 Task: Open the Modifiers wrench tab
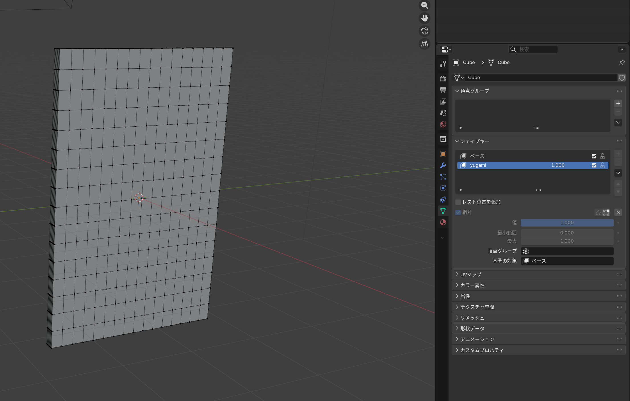tap(443, 165)
